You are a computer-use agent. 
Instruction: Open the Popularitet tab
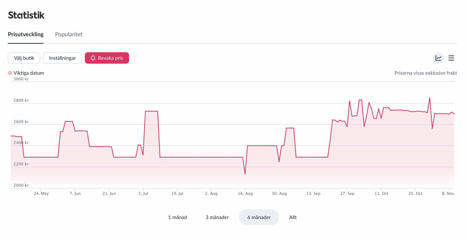69,34
